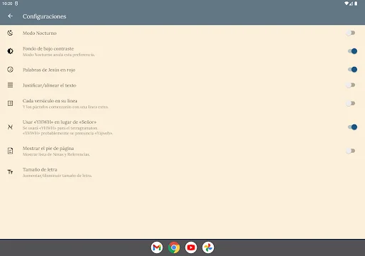Select the Modo Nocturno label
This screenshot has height=256, width=365.
(x=39, y=33)
